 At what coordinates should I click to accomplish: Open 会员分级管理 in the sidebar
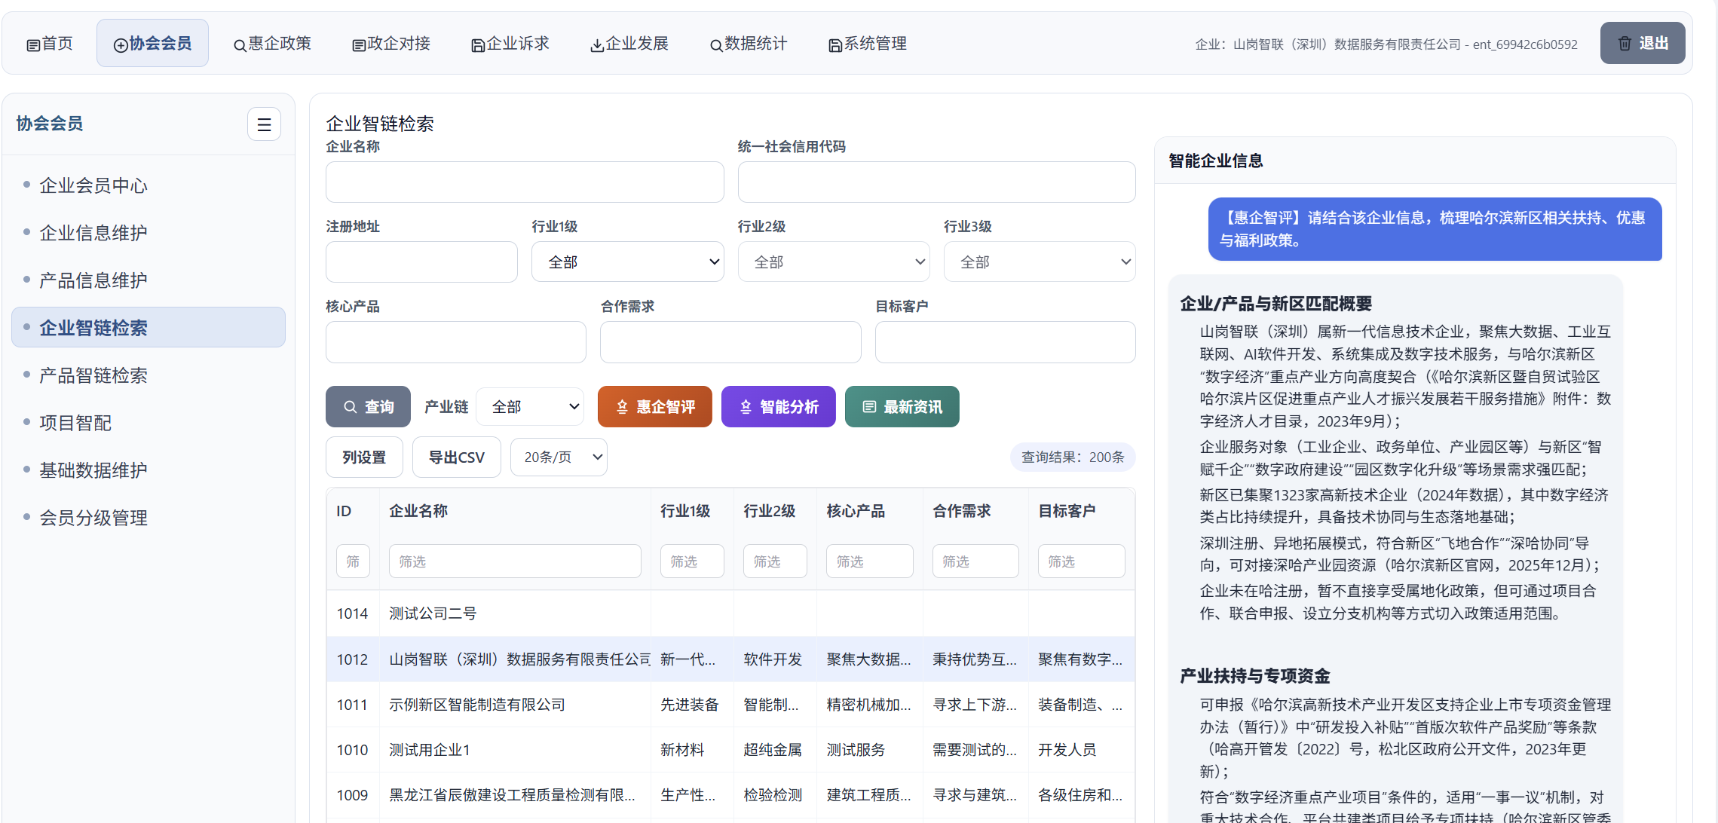(149, 518)
